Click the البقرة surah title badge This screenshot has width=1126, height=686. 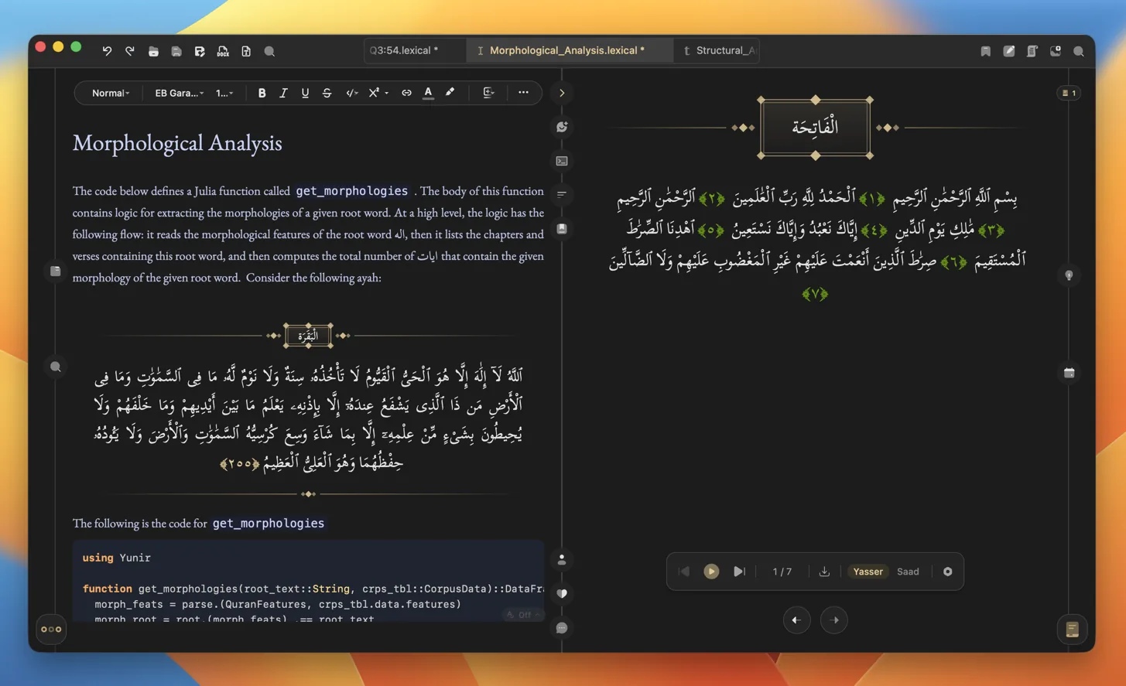[x=308, y=336]
